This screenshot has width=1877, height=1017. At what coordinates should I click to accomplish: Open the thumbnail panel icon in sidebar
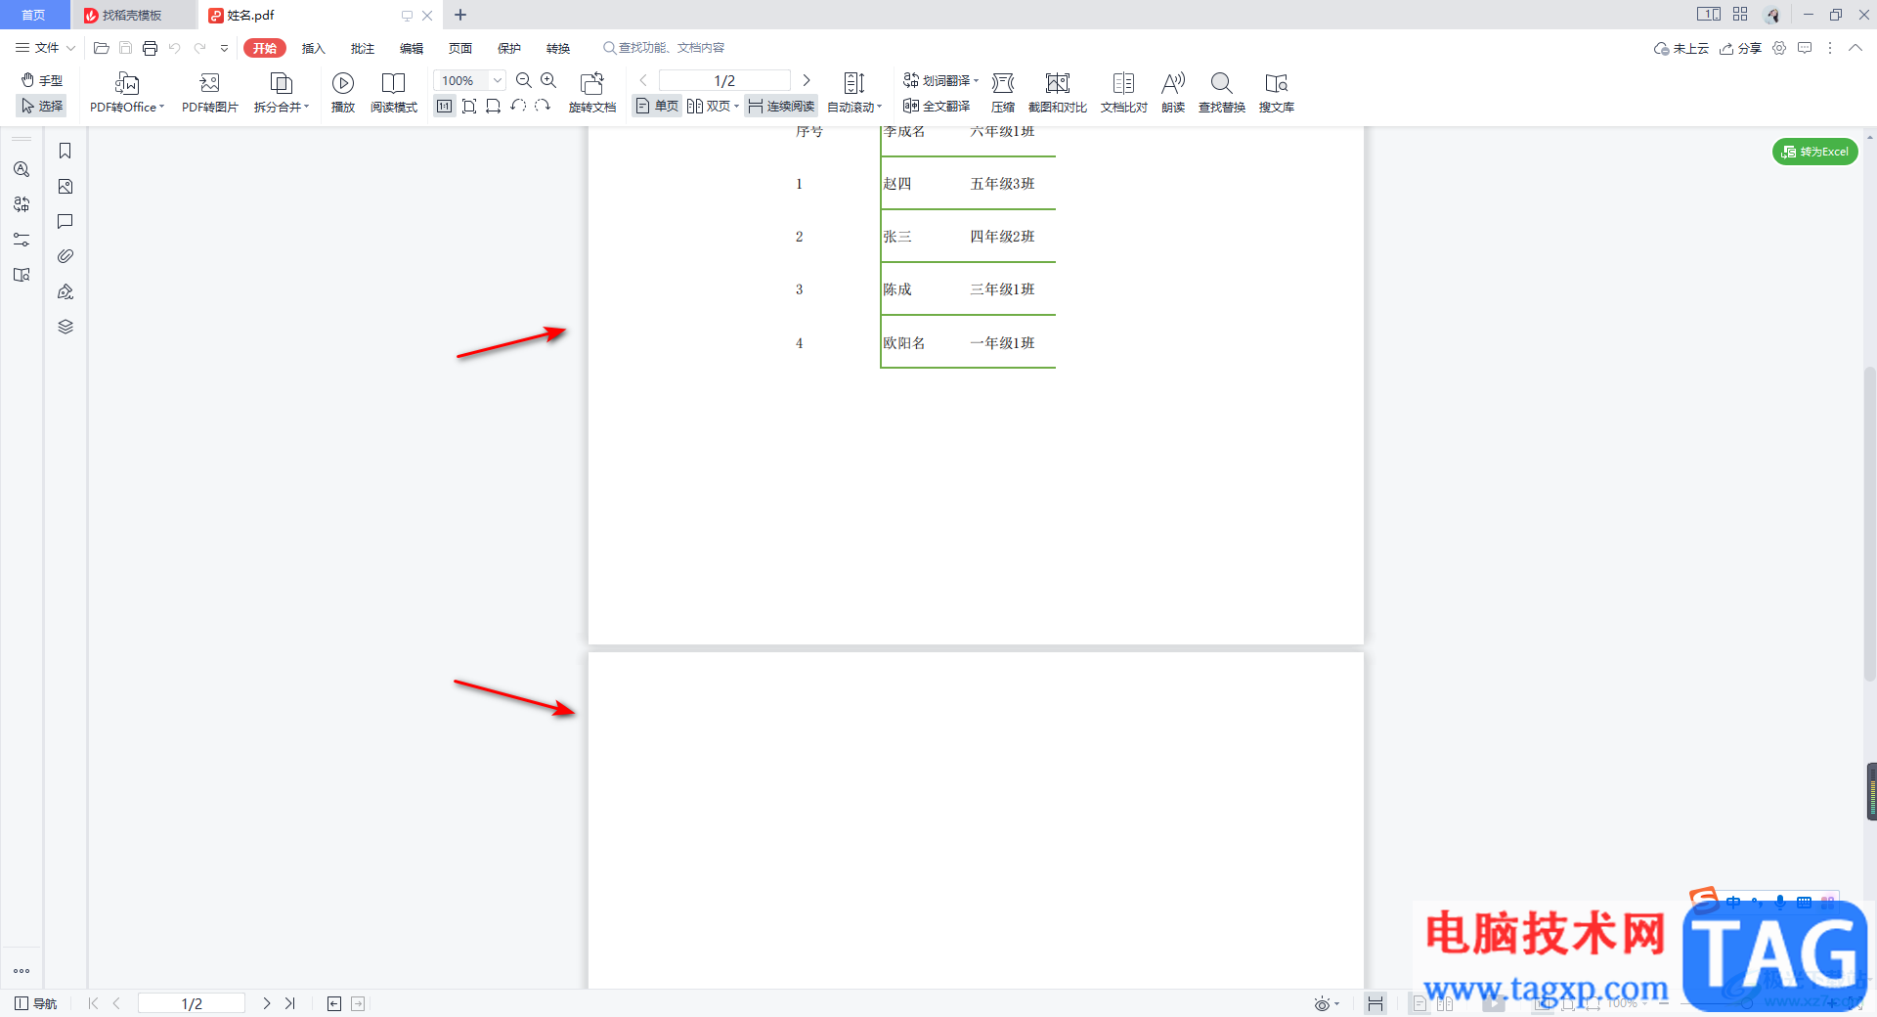click(65, 186)
